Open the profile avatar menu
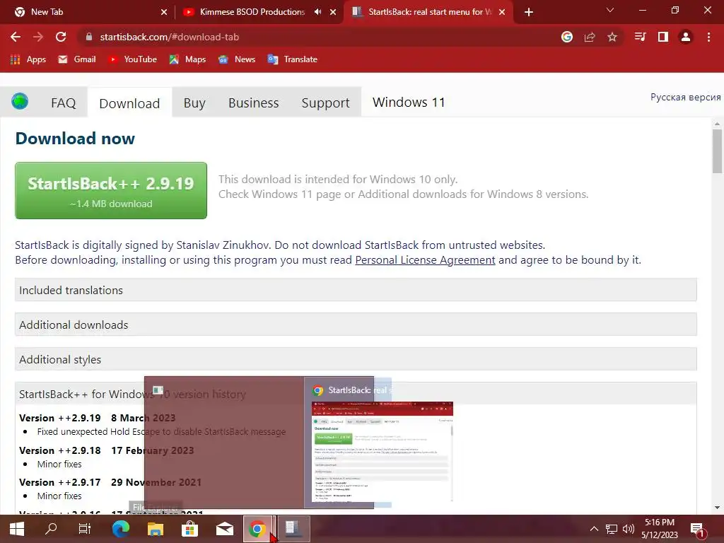 click(686, 37)
